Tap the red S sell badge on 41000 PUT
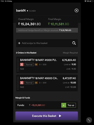The image size is (94, 125). click(x=22, y=64)
